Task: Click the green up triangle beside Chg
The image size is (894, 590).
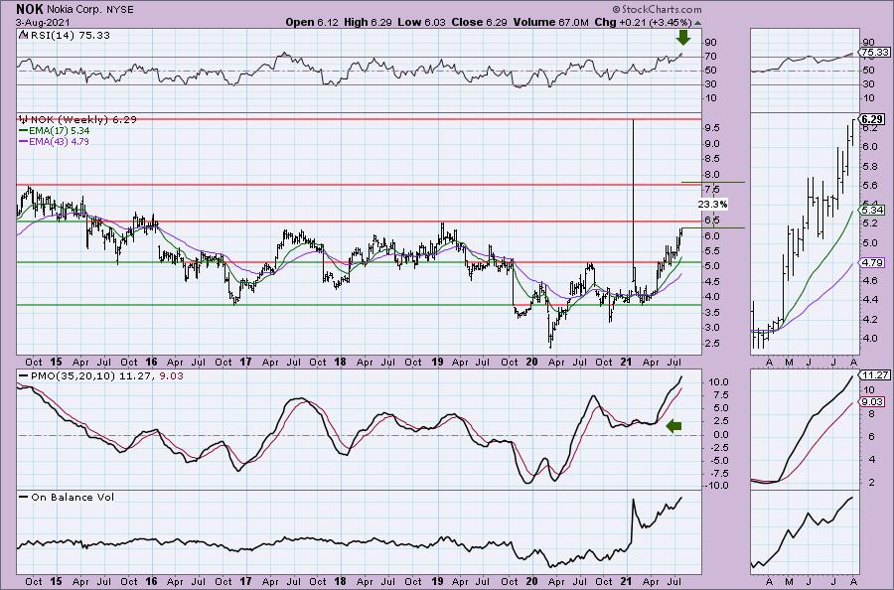Action: [698, 23]
